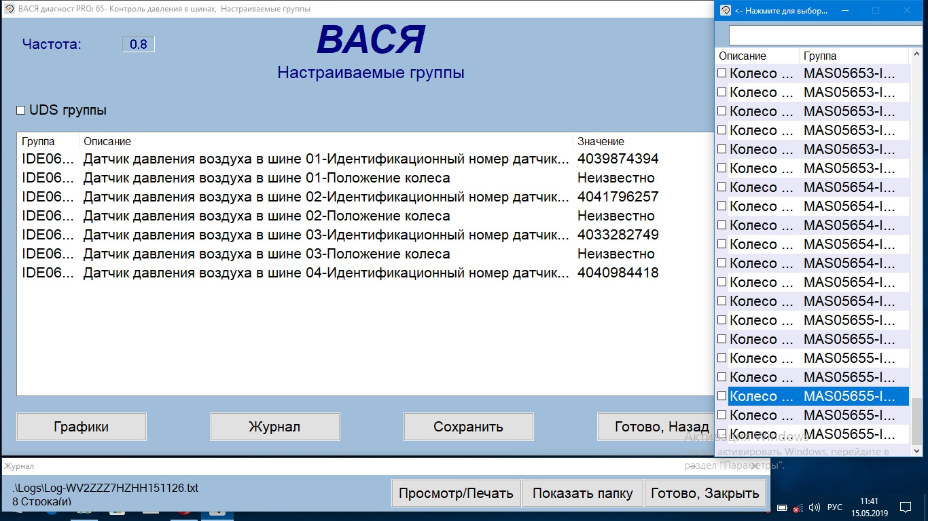Click the ВАСЯ диагност PRO title bar icon
The width and height of the screenshot is (928, 521).
point(9,9)
